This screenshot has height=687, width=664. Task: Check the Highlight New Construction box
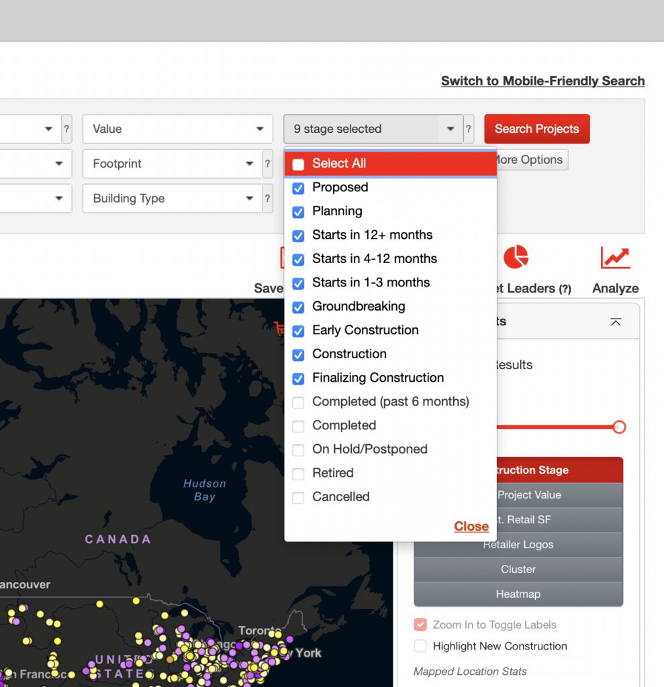click(x=420, y=646)
